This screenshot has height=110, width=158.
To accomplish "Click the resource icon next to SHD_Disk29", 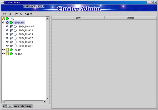I will [11, 42].
